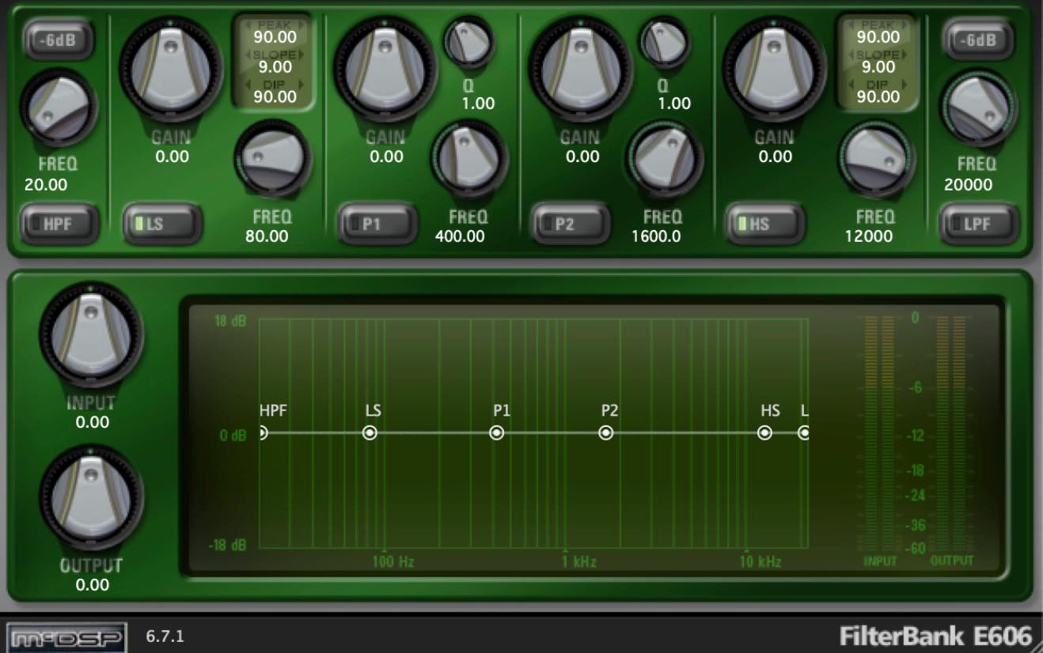1043x653 pixels.
Task: Click the P2 band gain knob
Action: (x=581, y=70)
